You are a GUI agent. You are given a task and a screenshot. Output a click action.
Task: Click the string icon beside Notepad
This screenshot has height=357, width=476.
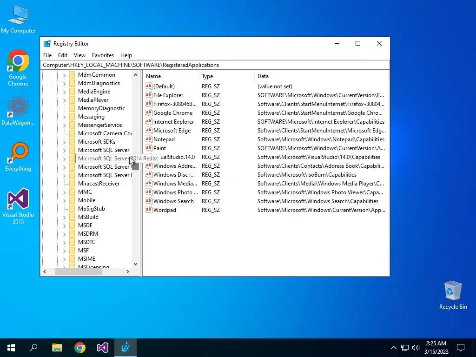pyautogui.click(x=148, y=139)
